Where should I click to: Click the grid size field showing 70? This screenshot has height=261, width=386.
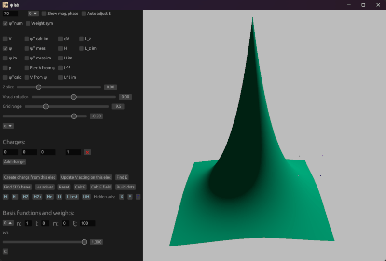click(x=11, y=14)
